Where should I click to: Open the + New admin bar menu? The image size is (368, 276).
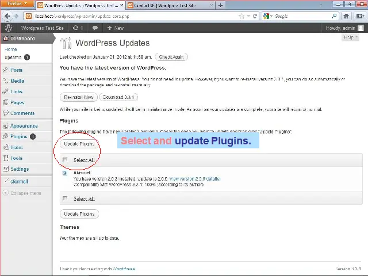(115, 28)
